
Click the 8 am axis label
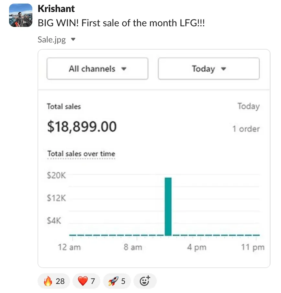(x=133, y=247)
